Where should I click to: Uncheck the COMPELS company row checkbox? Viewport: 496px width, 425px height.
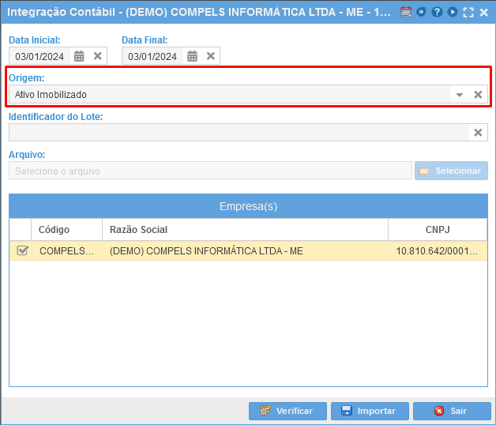pos(22,250)
